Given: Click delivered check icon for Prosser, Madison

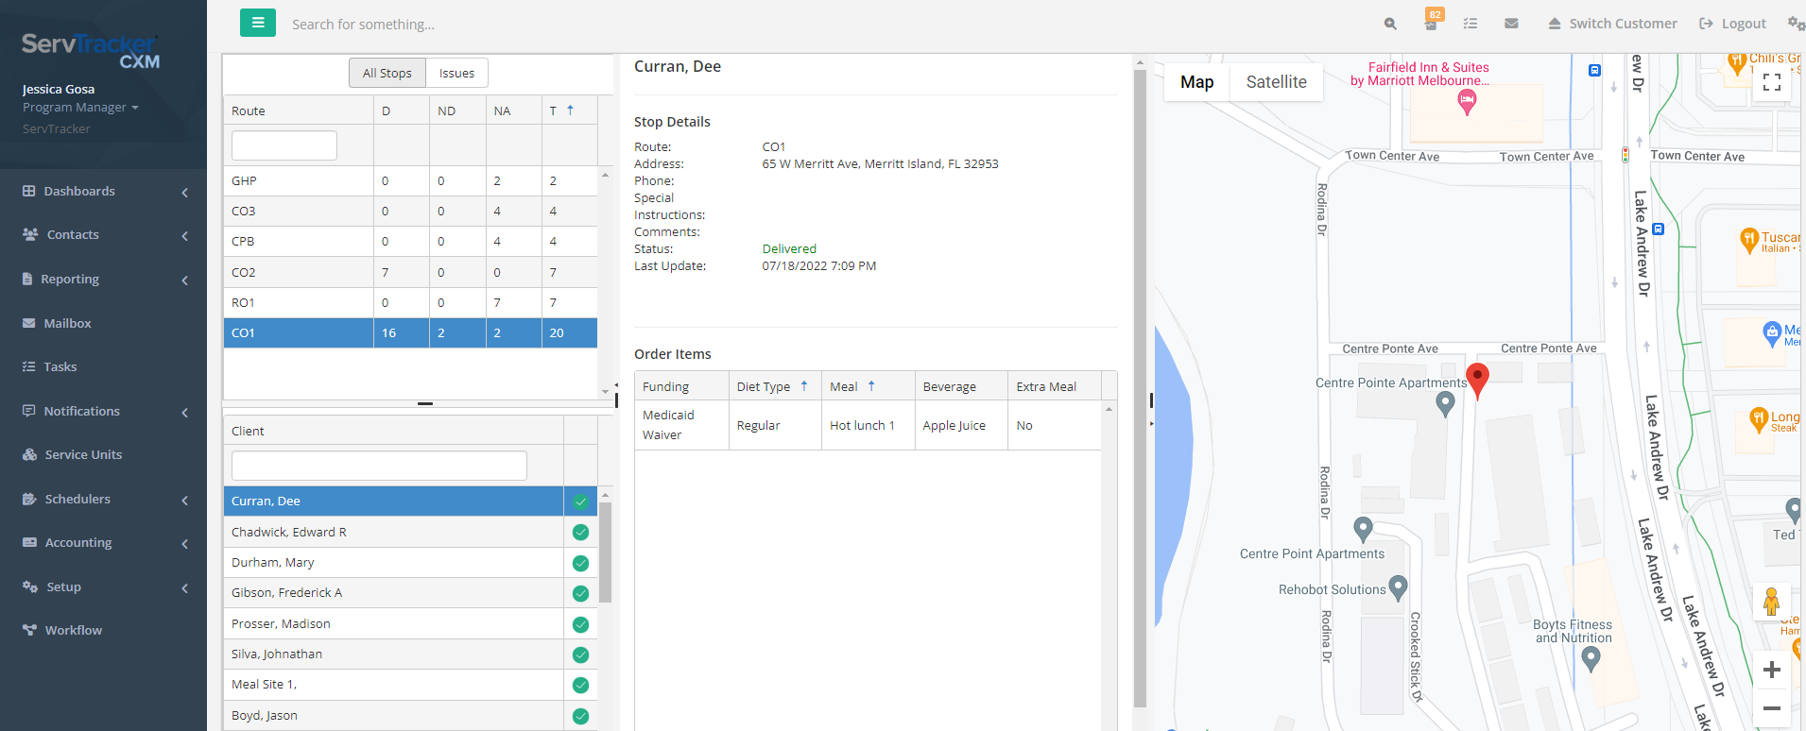Looking at the screenshot, I should pyautogui.click(x=580, y=624).
